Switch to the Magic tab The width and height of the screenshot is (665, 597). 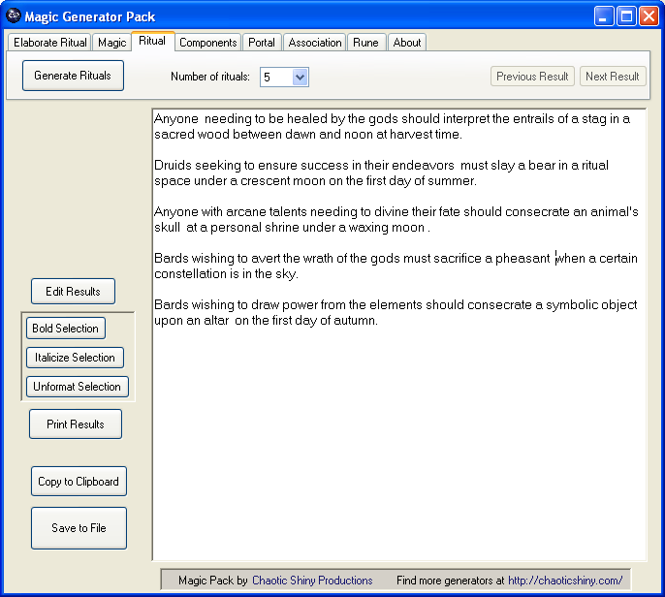pos(112,43)
